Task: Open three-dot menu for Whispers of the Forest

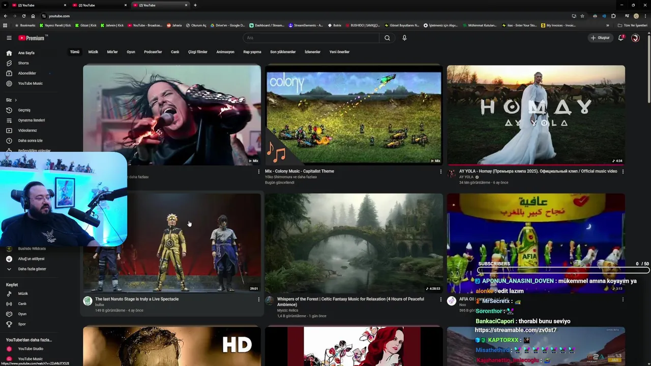Action: click(440, 299)
